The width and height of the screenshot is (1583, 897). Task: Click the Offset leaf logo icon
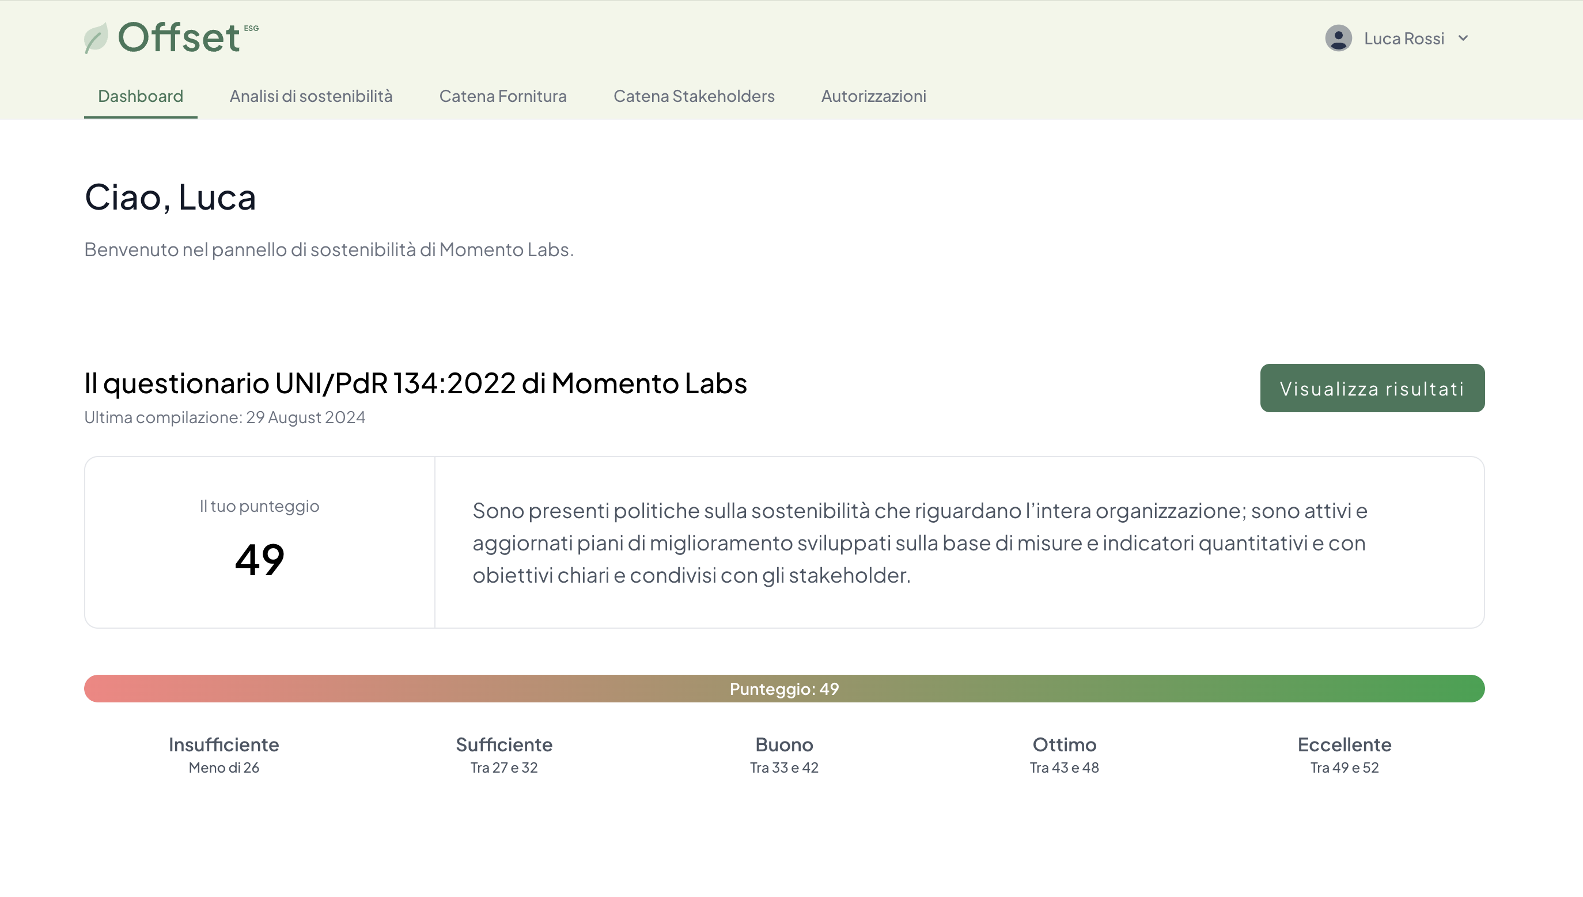coord(96,38)
